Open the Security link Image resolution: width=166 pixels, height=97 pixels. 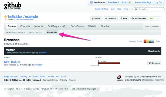[x=72, y=80]
